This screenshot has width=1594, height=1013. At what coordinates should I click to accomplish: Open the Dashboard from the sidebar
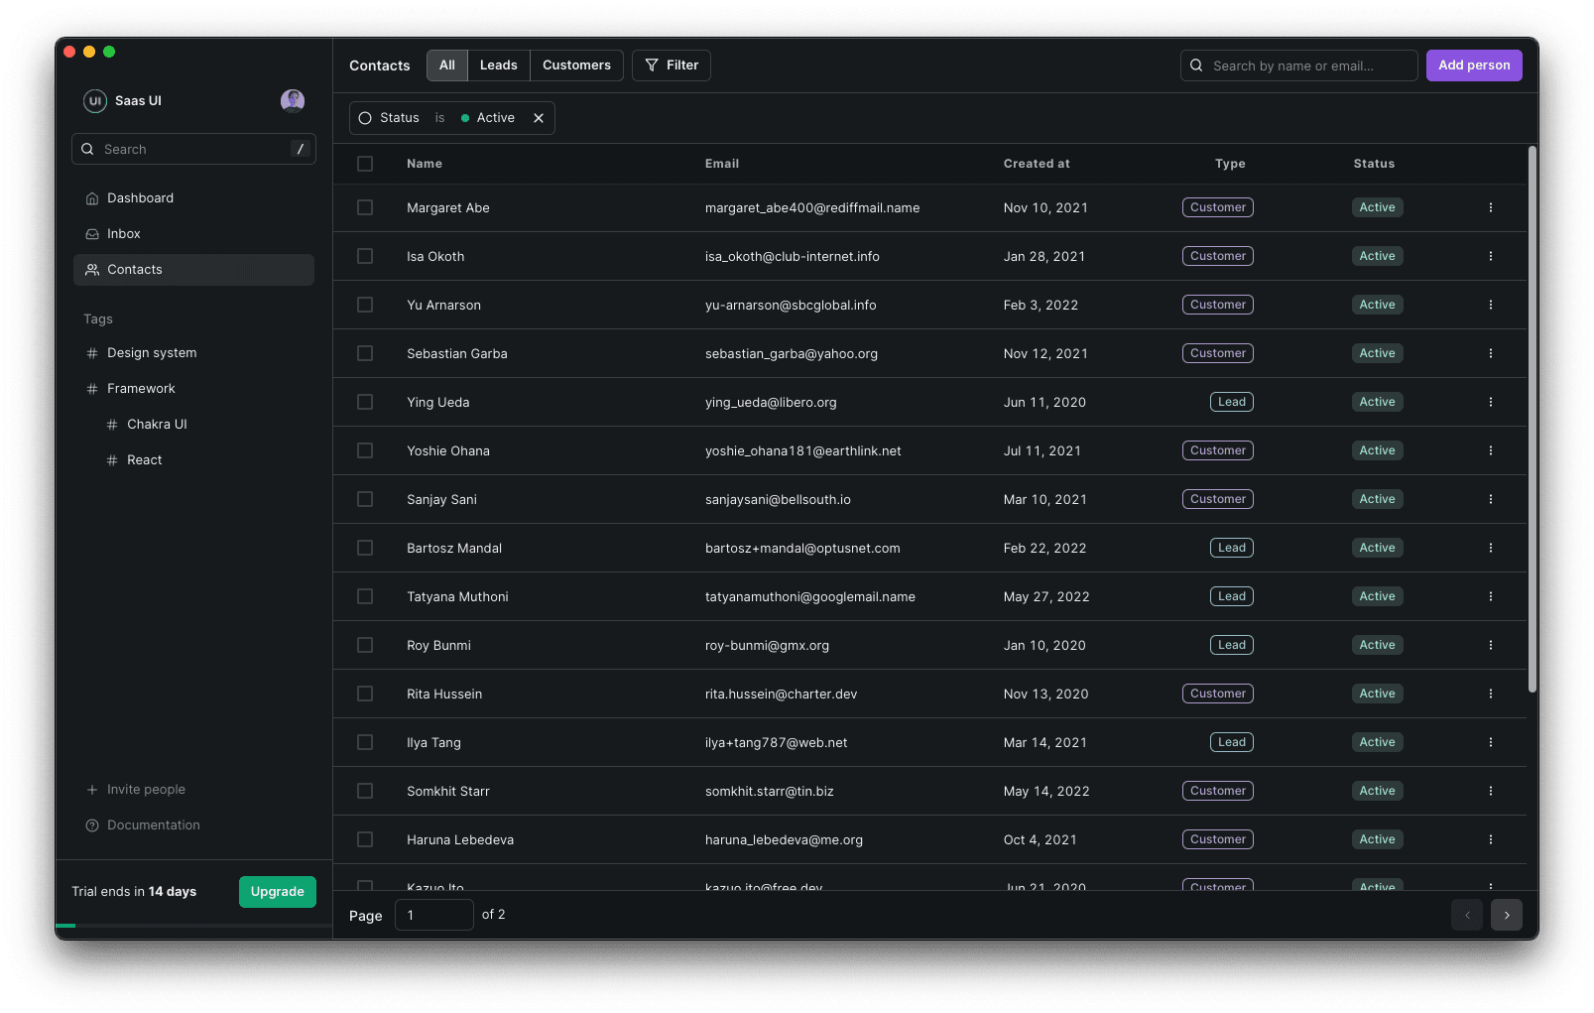click(x=140, y=197)
